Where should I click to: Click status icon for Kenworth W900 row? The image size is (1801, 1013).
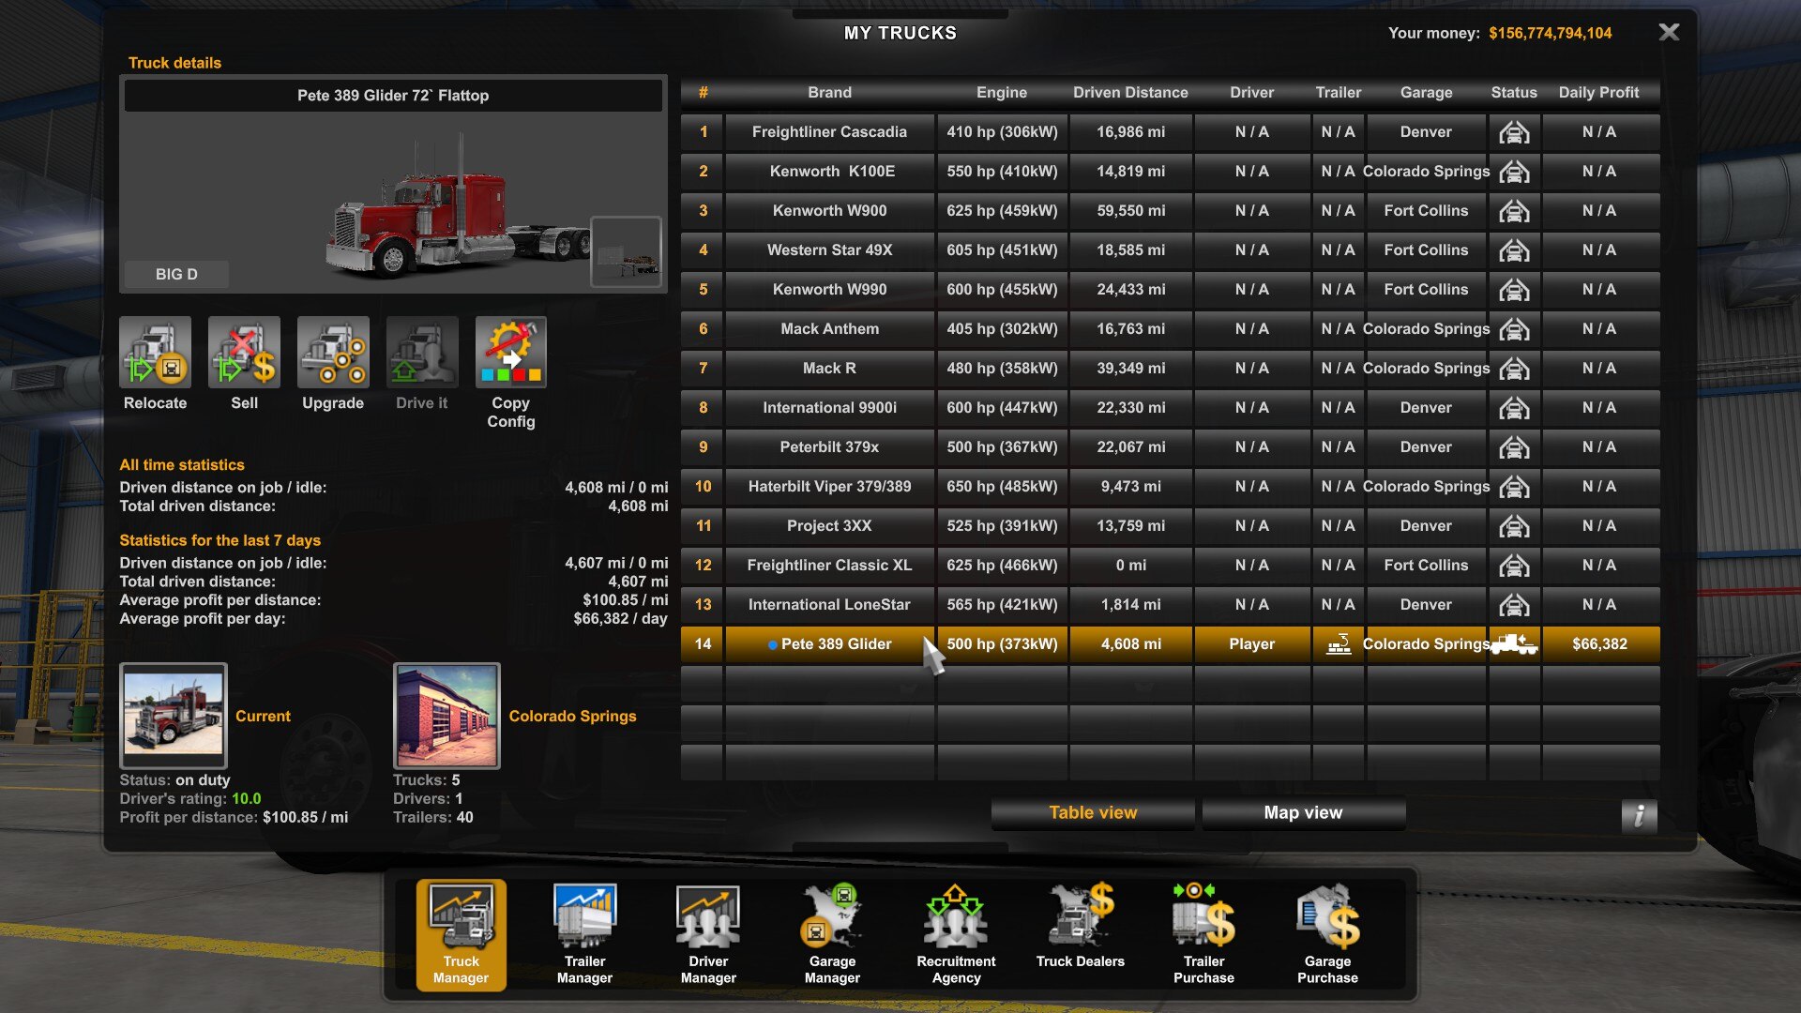coord(1514,211)
